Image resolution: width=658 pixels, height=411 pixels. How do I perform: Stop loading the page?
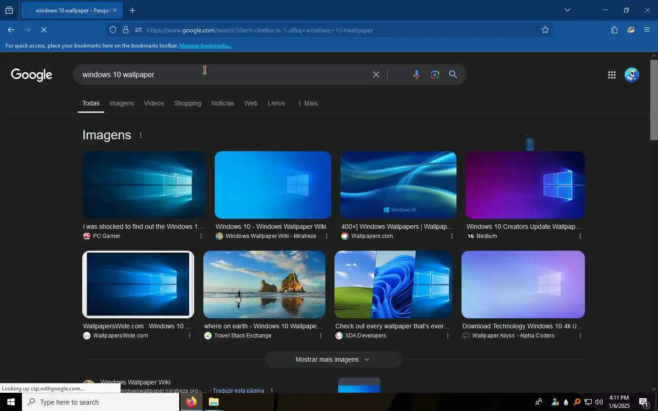click(x=44, y=30)
